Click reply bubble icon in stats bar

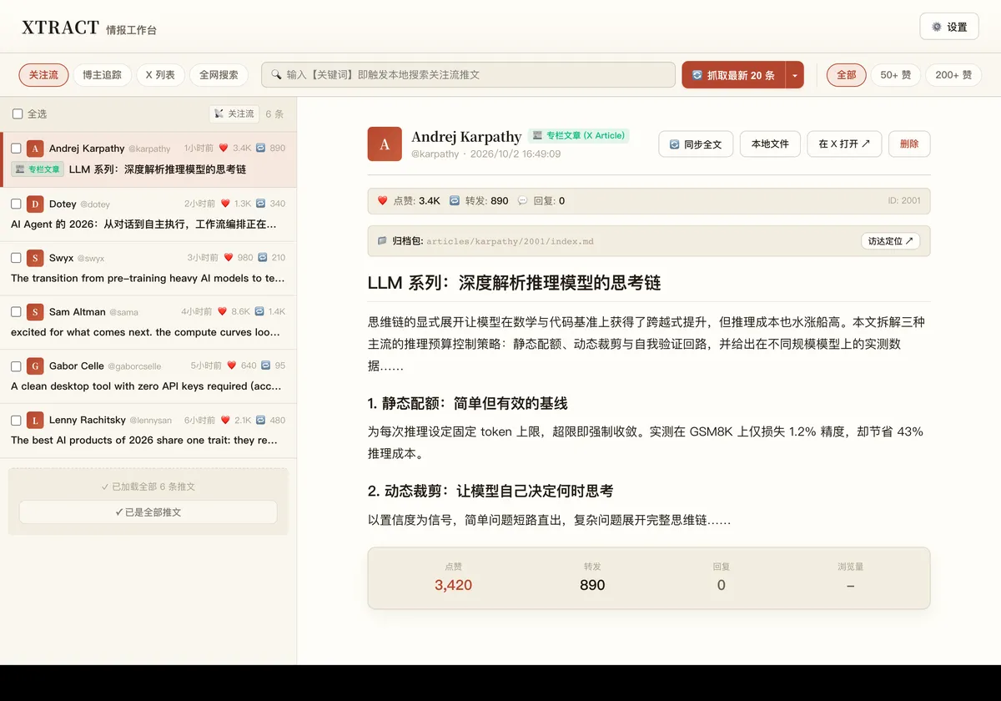click(523, 201)
